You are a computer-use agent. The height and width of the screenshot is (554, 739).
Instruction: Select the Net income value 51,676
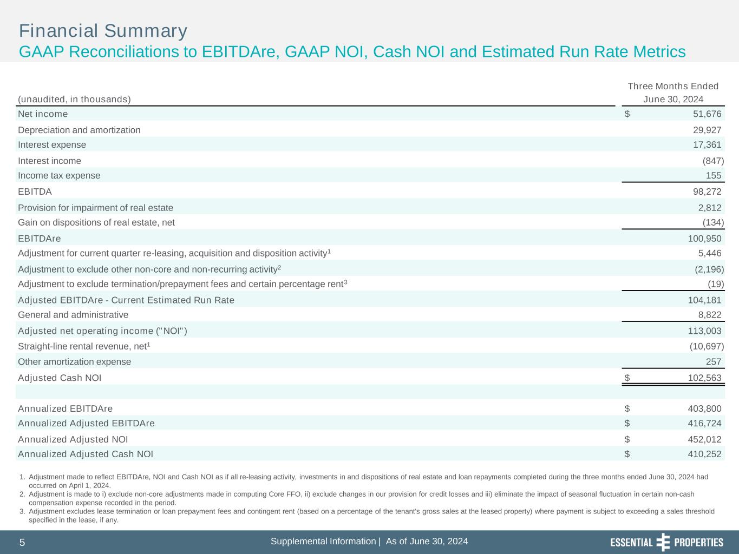707,114
